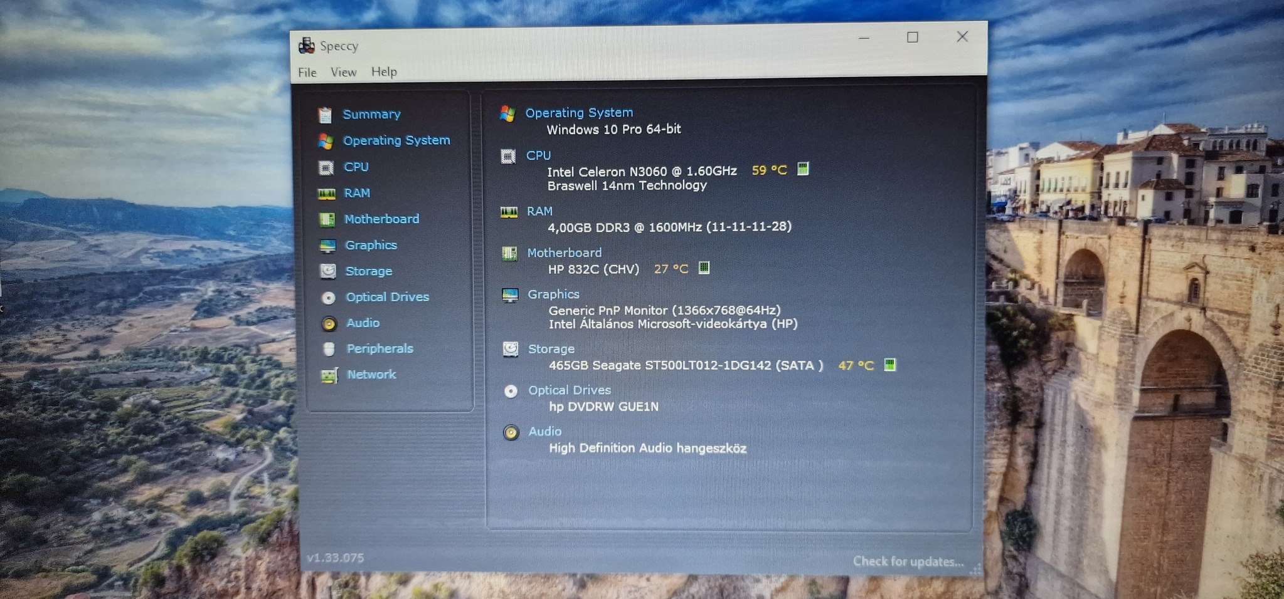The height and width of the screenshot is (599, 1284).
Task: Click the Motherboard icon in summary panel
Action: click(509, 253)
